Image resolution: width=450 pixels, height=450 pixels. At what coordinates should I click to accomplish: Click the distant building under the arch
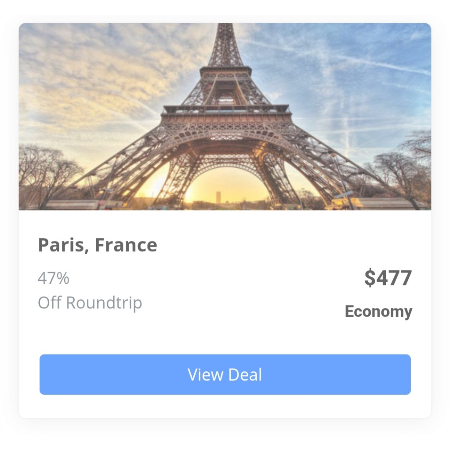(x=219, y=197)
